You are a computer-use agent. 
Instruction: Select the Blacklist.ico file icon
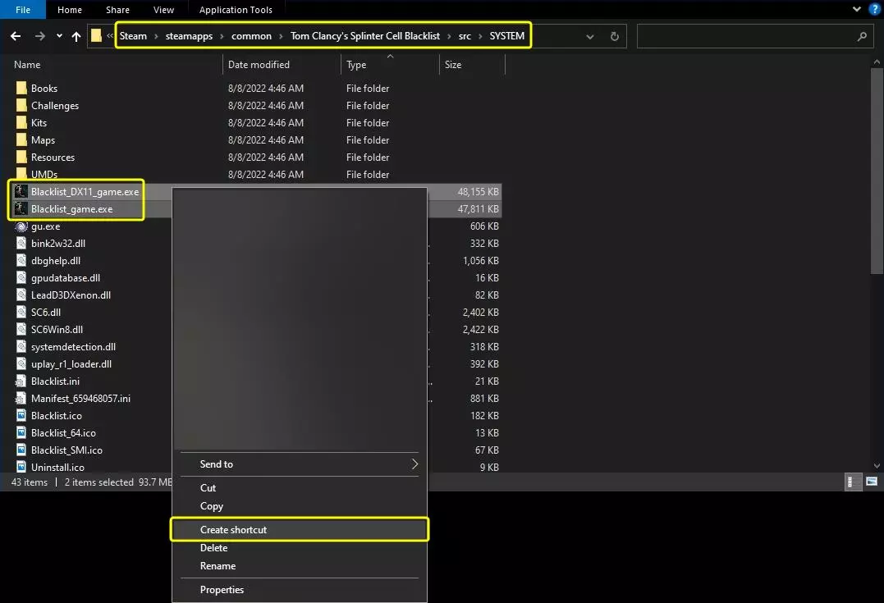coord(21,415)
